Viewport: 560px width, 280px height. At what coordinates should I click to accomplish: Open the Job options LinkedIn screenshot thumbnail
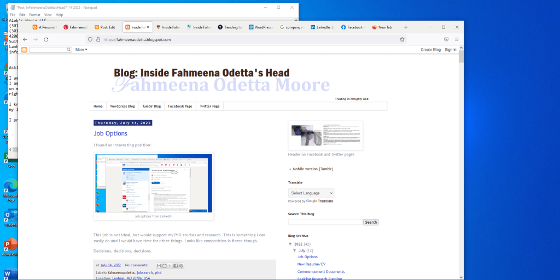(154, 183)
